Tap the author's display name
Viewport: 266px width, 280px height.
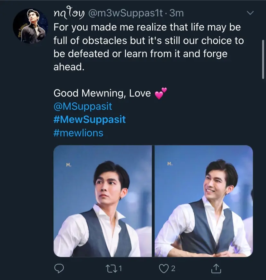click(69, 13)
